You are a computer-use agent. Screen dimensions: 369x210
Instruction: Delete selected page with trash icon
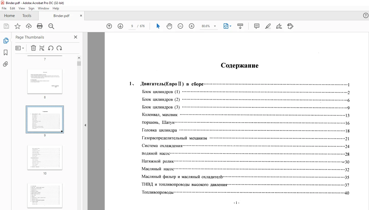(x=33, y=48)
